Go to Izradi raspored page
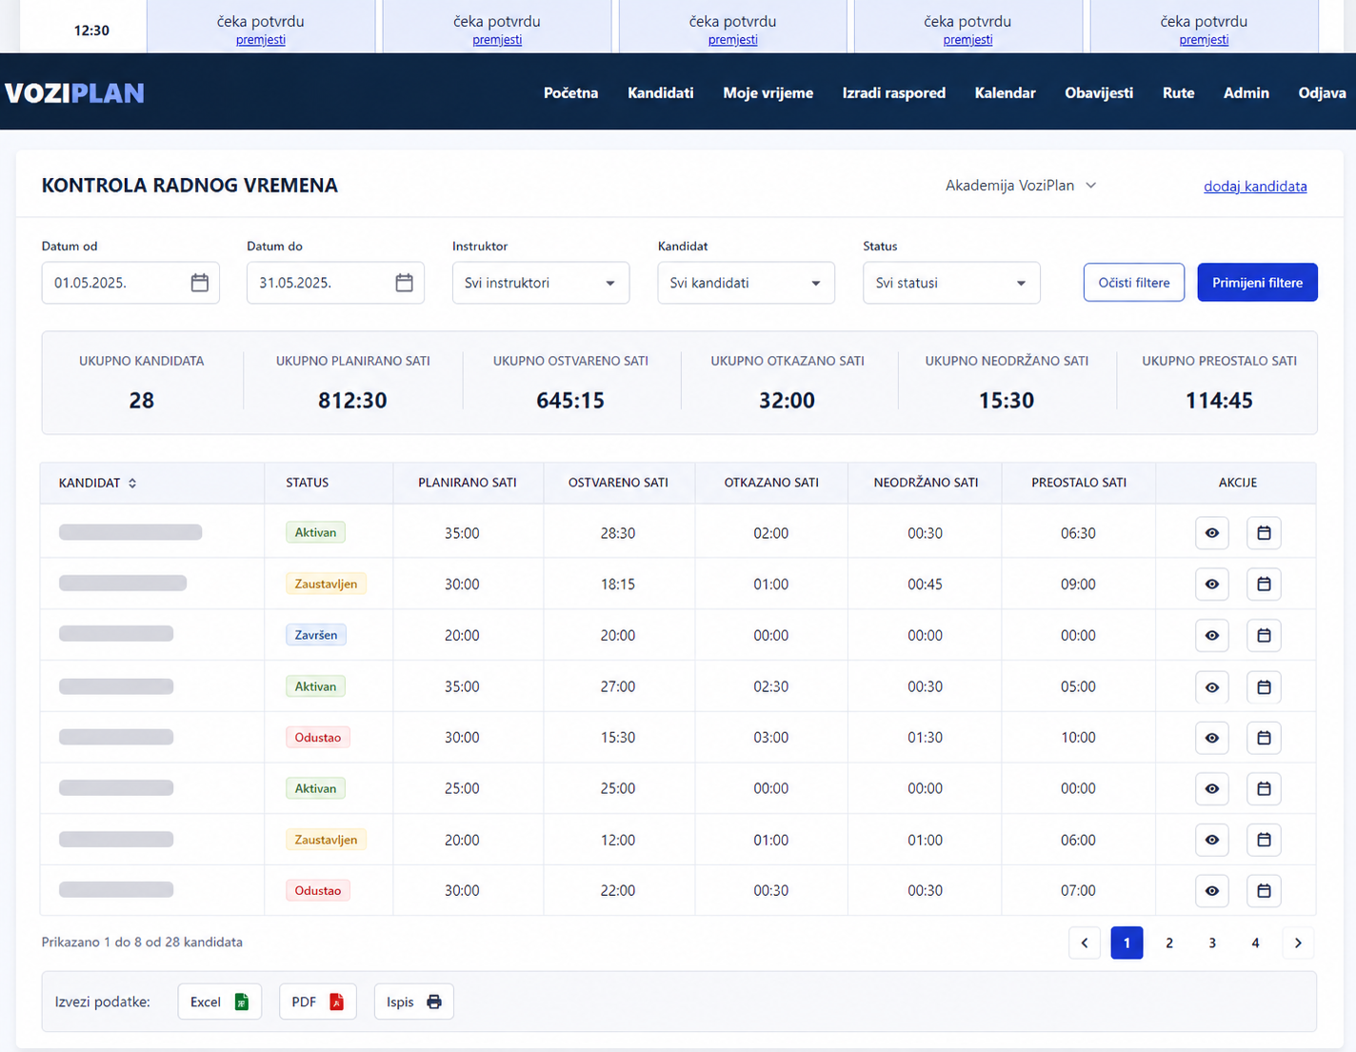 pos(893,92)
